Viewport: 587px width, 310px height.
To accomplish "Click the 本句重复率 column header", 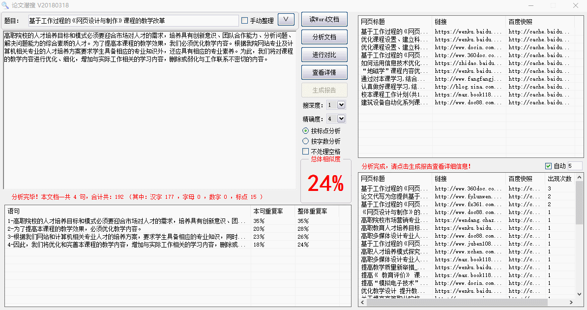I will point(272,211).
